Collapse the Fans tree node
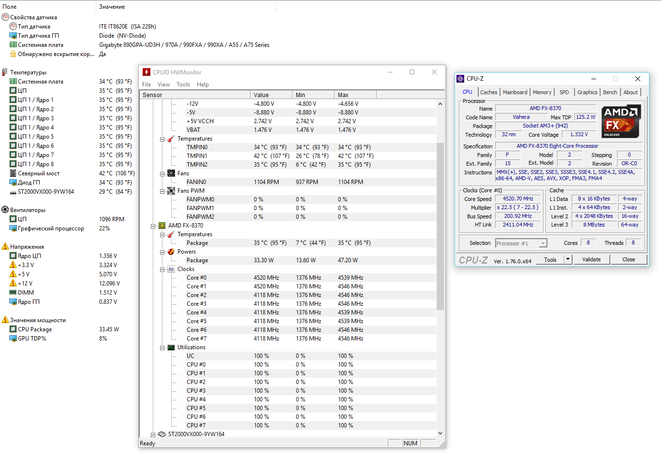This screenshot has height=455, width=661. coord(162,174)
